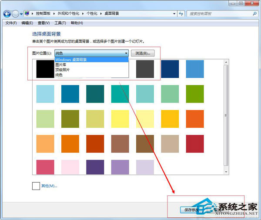Click the scrollbar down arrow
The image size is (261, 220).
(226, 172)
